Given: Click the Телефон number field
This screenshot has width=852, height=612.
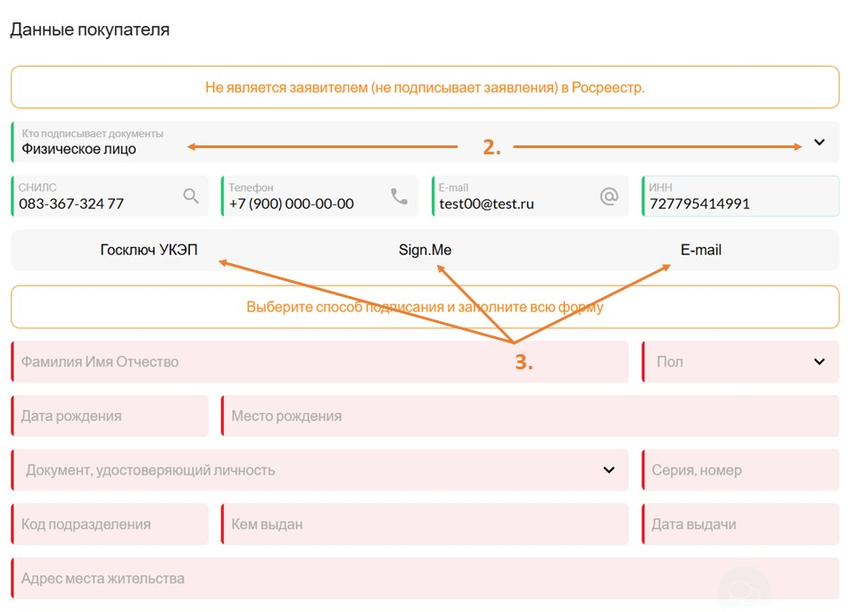Looking at the screenshot, I should coord(320,195).
